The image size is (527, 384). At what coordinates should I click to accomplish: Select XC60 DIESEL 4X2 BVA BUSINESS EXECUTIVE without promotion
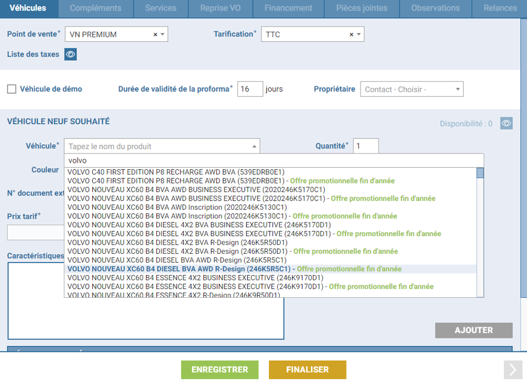[x=271, y=225]
